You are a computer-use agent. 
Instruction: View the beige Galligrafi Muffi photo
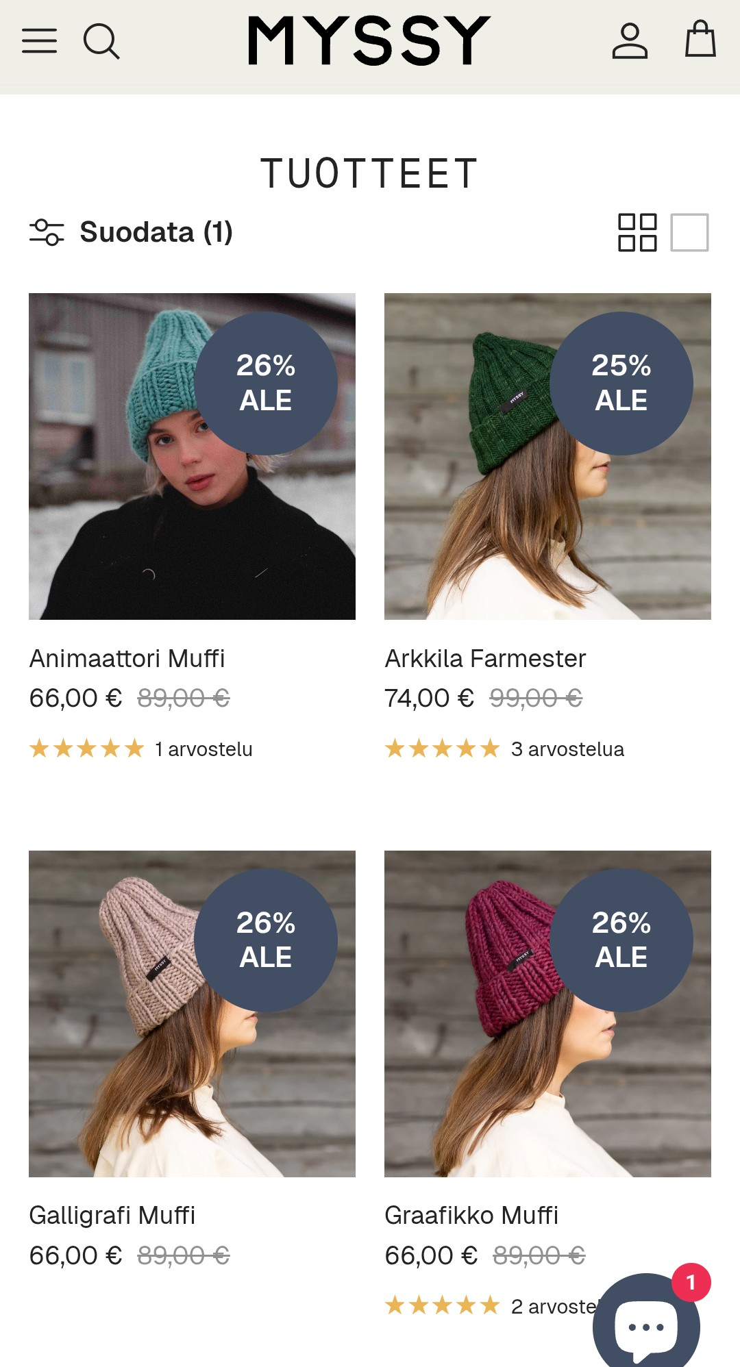192,1014
